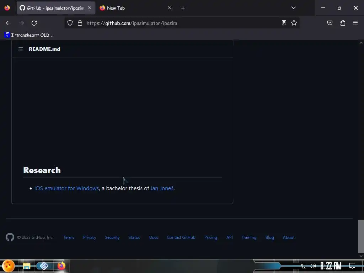Toggle reader view in address bar
364x273 pixels.
(x=284, y=23)
